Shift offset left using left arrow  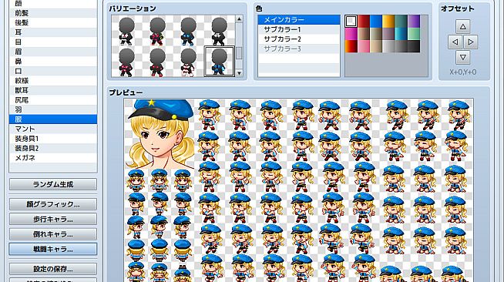pyautogui.click(x=455, y=42)
